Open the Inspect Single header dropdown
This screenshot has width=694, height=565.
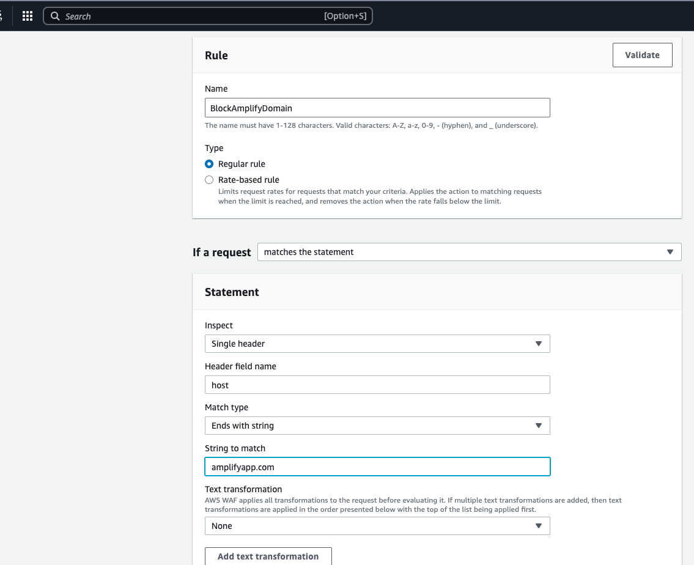click(x=377, y=344)
